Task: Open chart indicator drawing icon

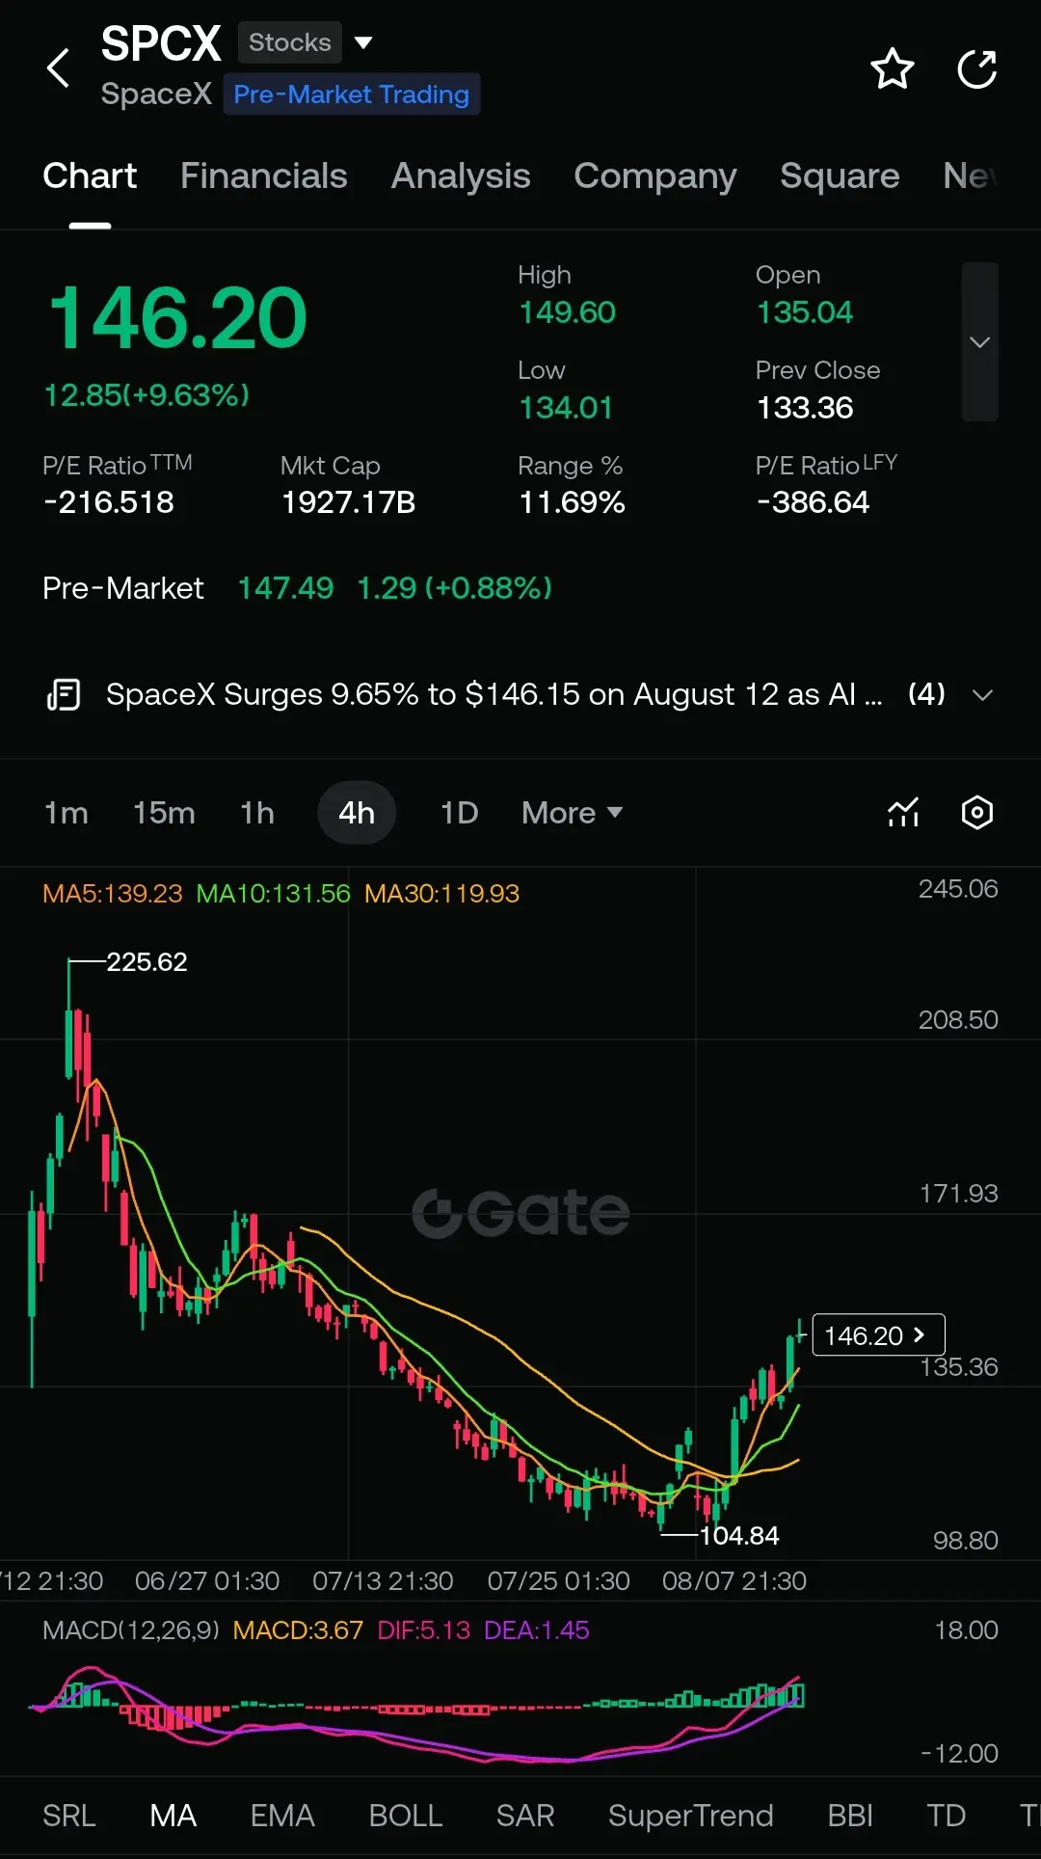Action: coord(903,813)
